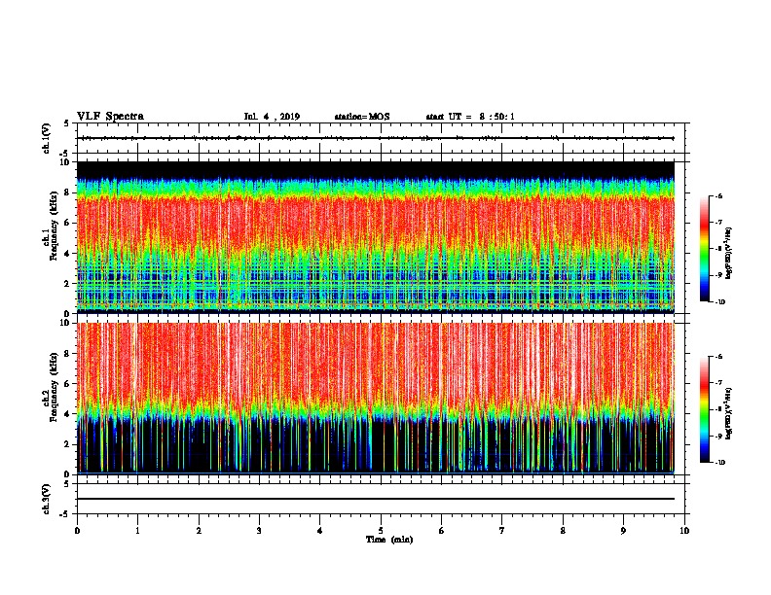Image resolution: width=771 pixels, height=595 pixels.
Task: Click the "2" kHz tick of ch.1 spectrogram
Action: click(x=67, y=284)
